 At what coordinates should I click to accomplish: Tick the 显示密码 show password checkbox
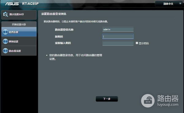click(x=137, y=43)
